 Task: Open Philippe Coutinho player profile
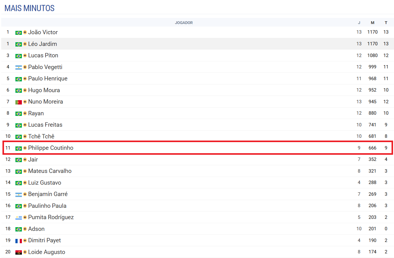click(51, 148)
